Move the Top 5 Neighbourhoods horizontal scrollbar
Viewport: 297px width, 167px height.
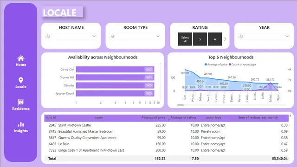click(181, 105)
